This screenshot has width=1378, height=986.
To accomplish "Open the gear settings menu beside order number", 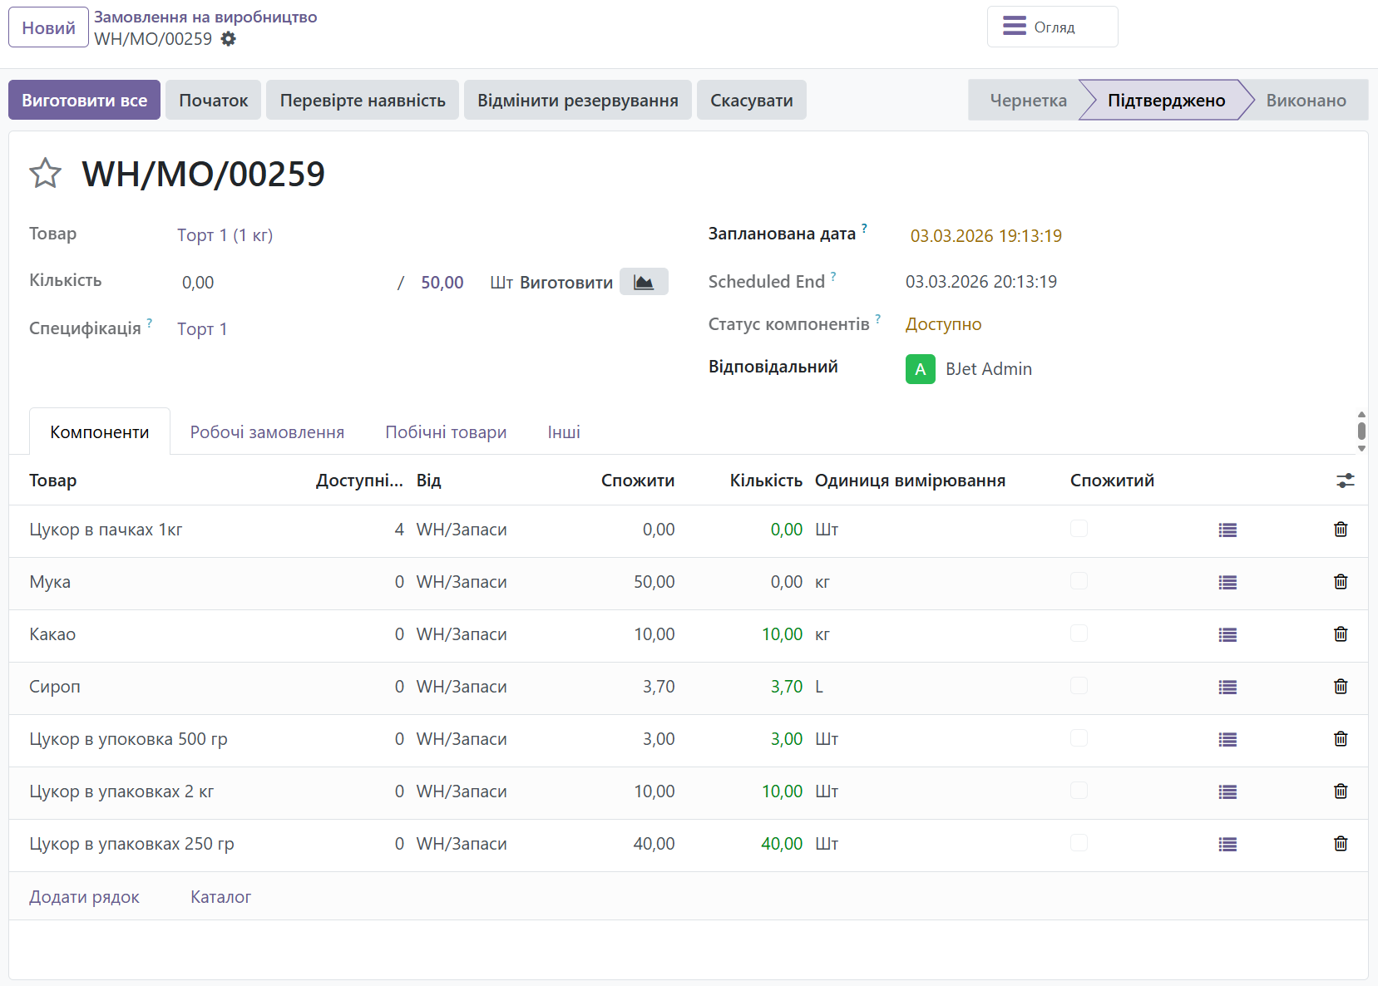I will [x=229, y=39].
